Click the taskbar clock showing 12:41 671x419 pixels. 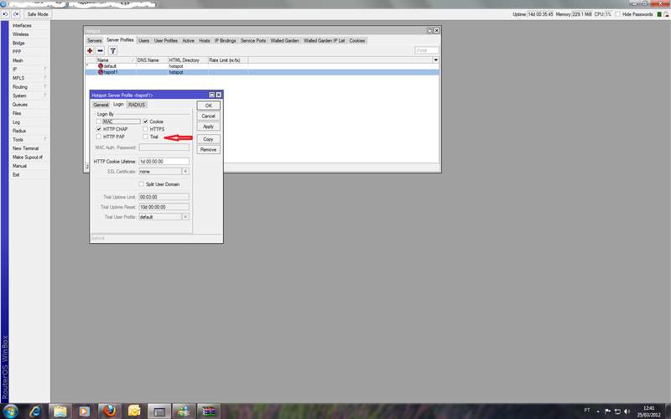[x=648, y=411]
